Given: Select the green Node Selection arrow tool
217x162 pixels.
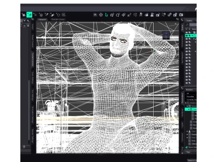Looking at the screenshot, I should [107, 15].
